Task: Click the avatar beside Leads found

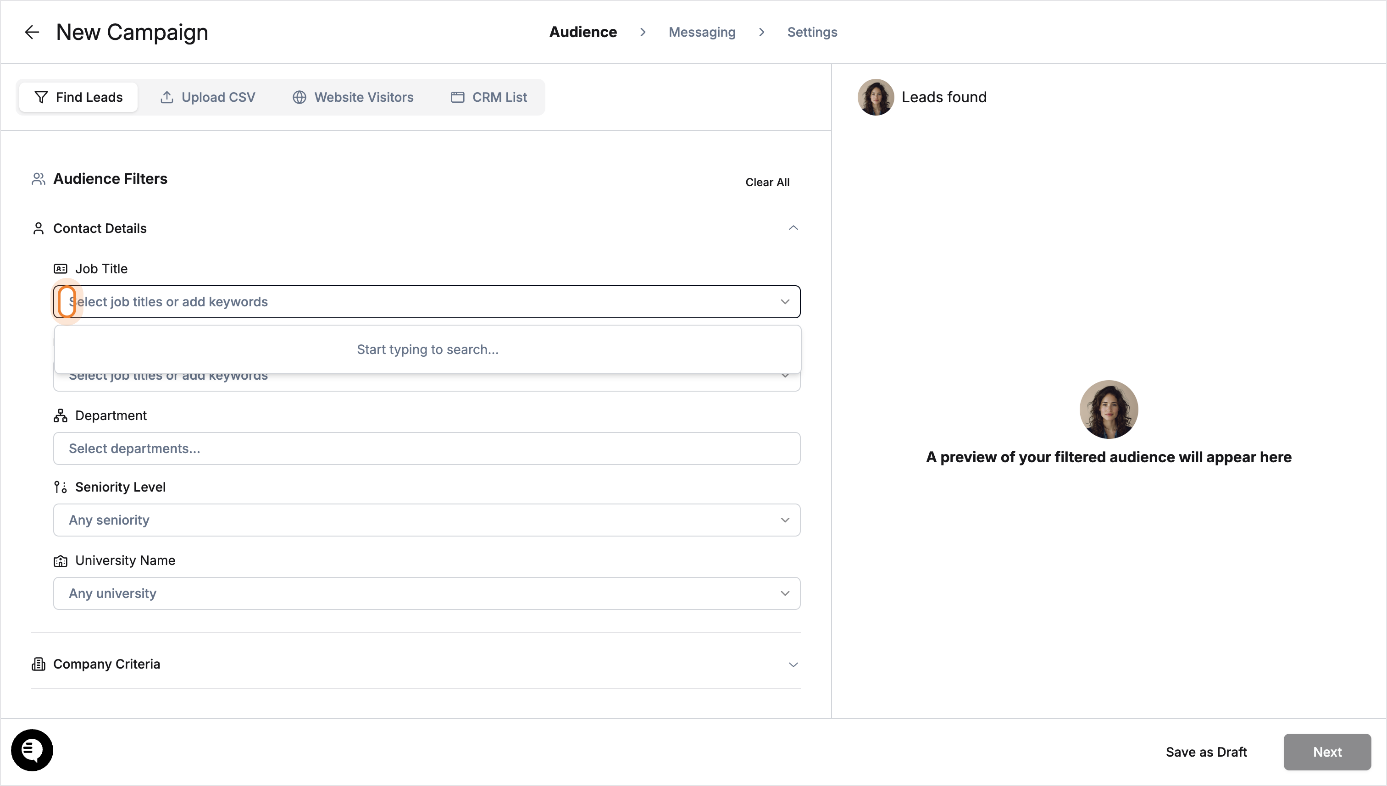Action: click(875, 97)
